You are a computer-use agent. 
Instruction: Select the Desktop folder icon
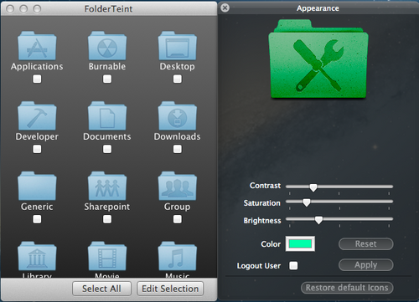coord(178,46)
